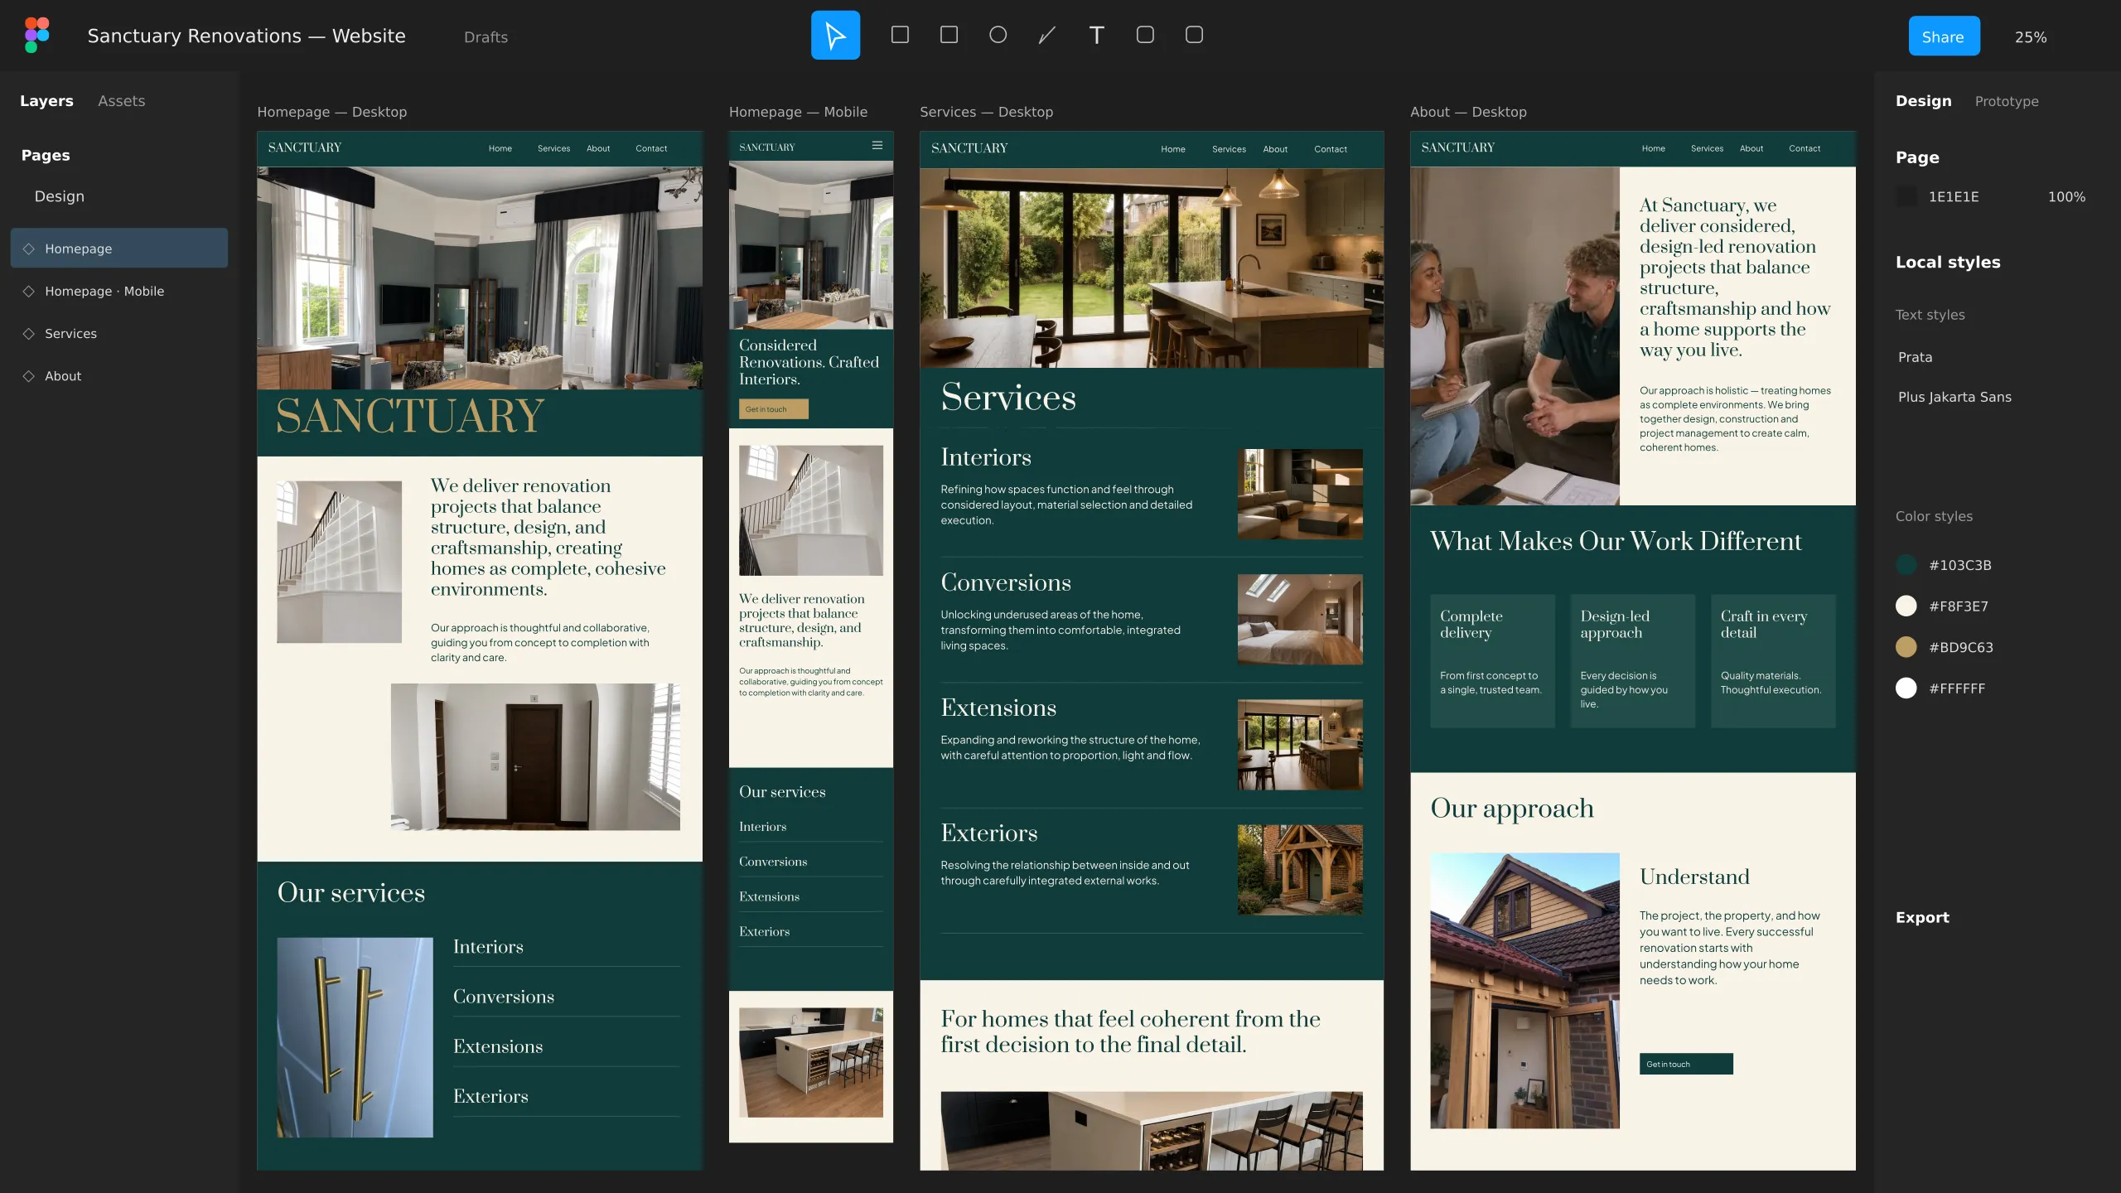This screenshot has width=2121, height=1193.
Task: Open the Figma logo main menu
Action: 36,35
